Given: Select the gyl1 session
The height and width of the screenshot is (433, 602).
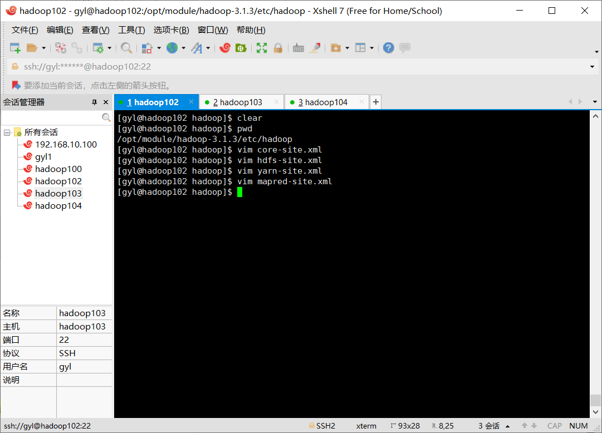Looking at the screenshot, I should 43,157.
